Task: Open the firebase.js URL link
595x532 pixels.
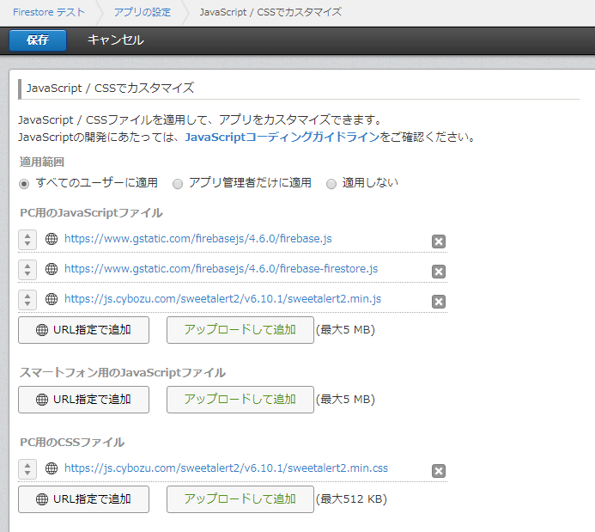Action: click(x=198, y=238)
